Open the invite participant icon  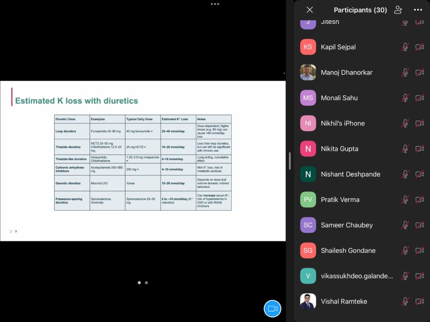click(398, 10)
